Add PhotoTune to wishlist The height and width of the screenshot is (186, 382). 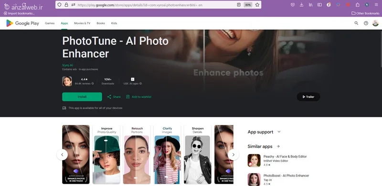click(x=138, y=97)
